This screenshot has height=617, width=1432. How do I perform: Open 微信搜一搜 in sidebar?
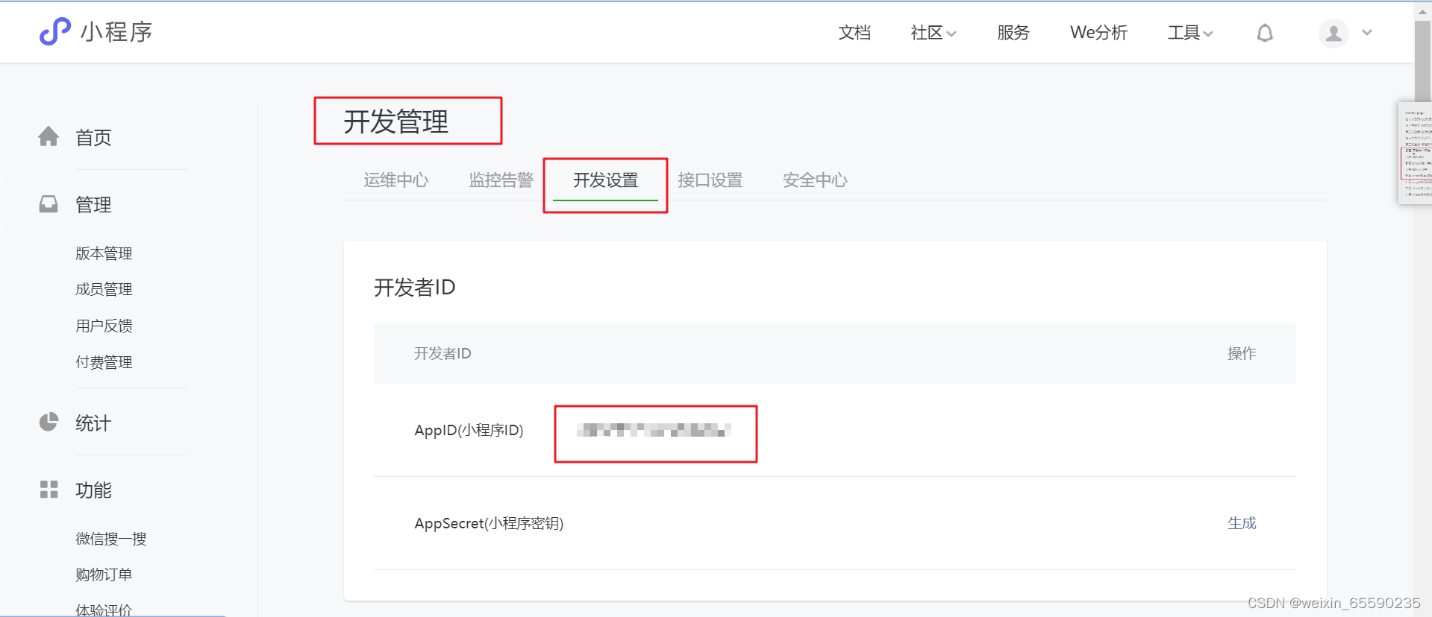coord(111,539)
